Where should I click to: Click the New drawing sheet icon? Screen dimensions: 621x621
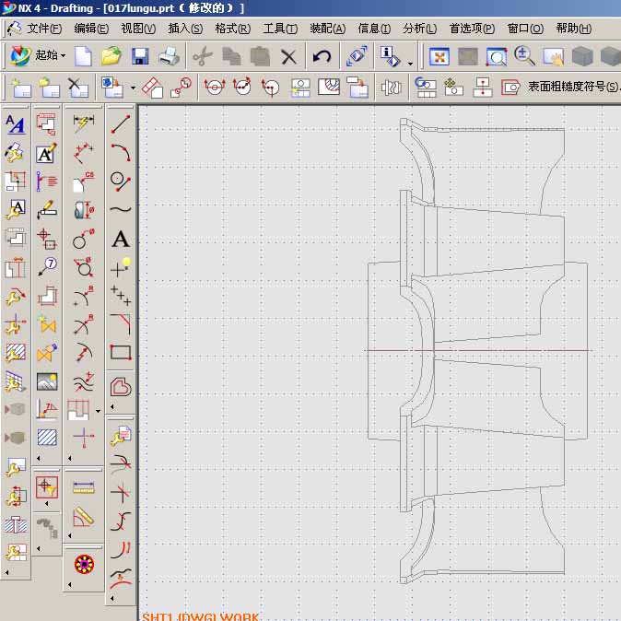[x=21, y=88]
